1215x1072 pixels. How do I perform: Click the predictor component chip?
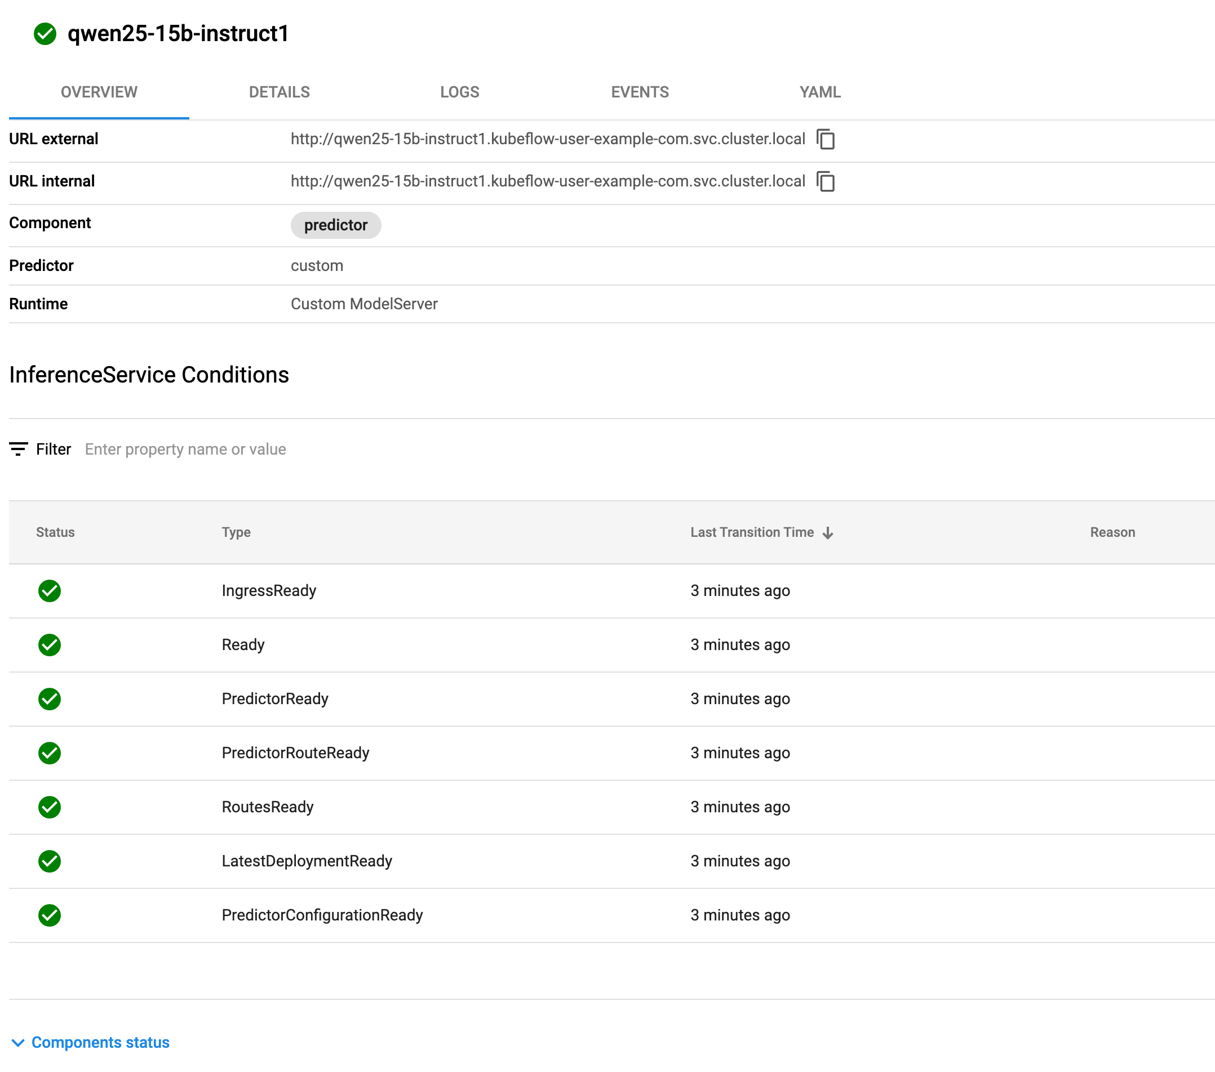tap(335, 225)
